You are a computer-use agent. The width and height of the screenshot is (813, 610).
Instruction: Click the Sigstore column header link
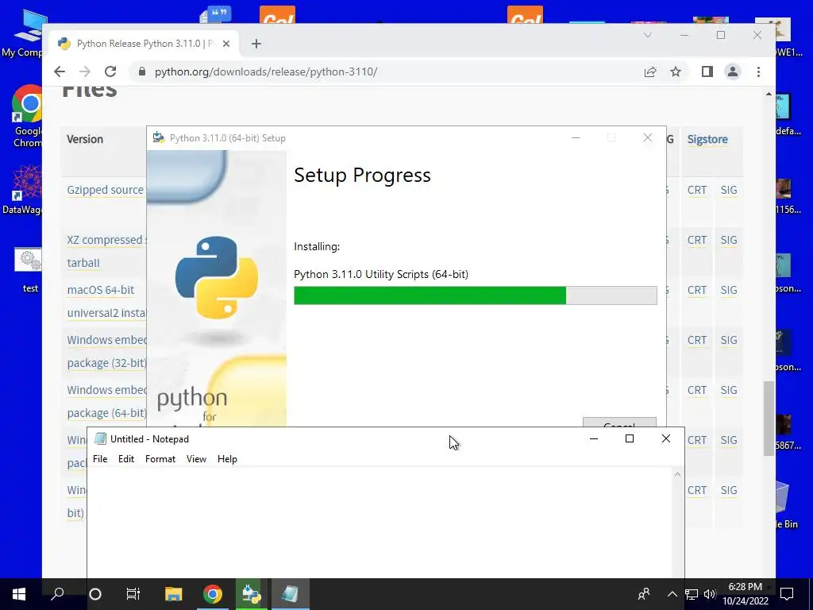click(707, 139)
